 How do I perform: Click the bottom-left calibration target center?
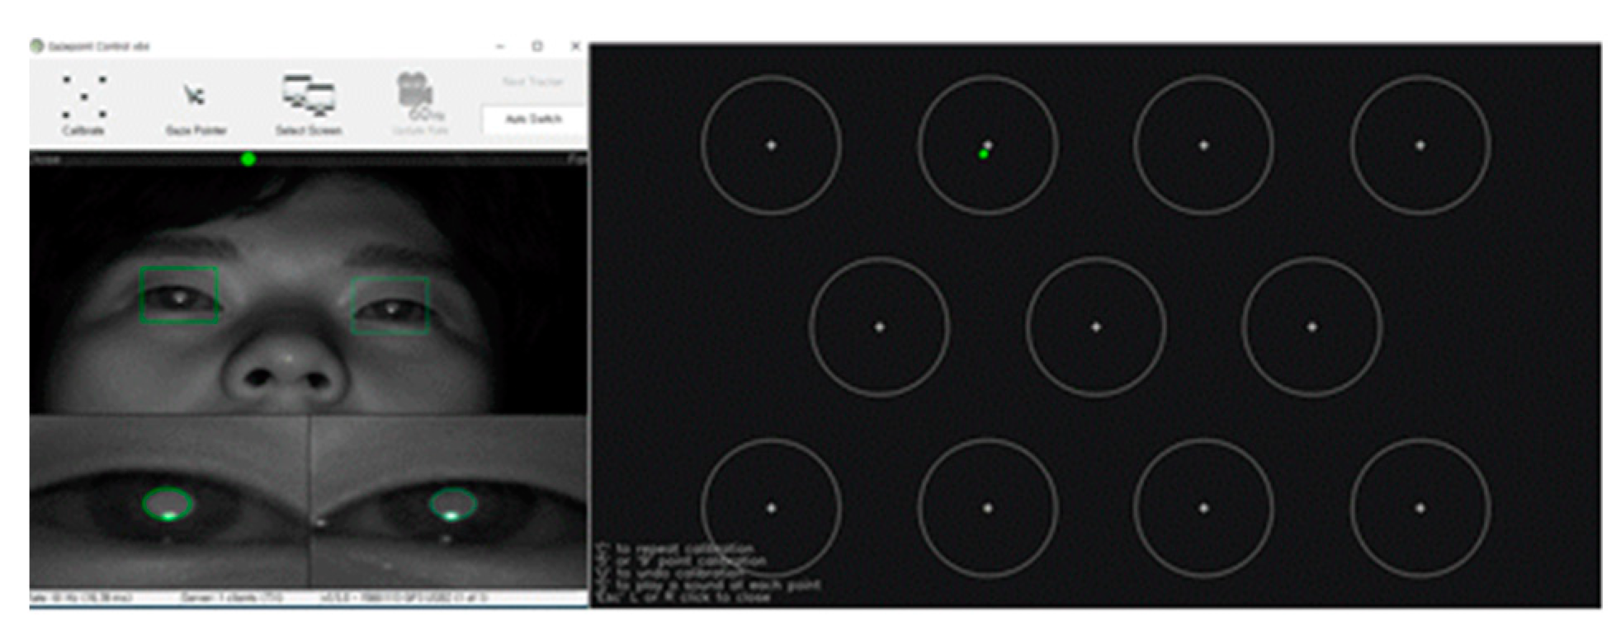coord(771,508)
